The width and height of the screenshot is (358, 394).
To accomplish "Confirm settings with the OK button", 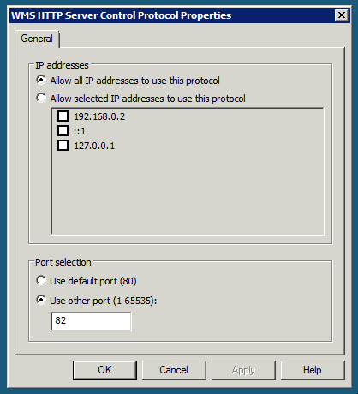I will (x=104, y=370).
